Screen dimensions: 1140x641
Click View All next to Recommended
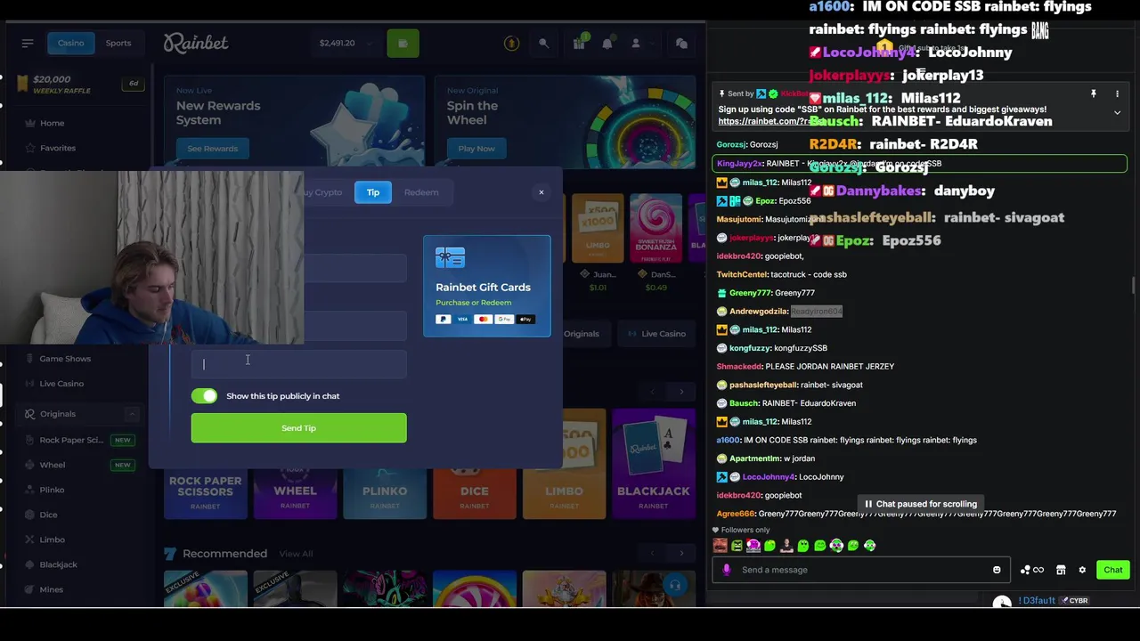pos(296,554)
